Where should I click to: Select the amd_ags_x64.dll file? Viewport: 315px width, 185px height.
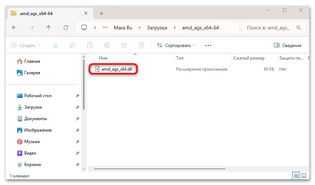pyautogui.click(x=113, y=69)
